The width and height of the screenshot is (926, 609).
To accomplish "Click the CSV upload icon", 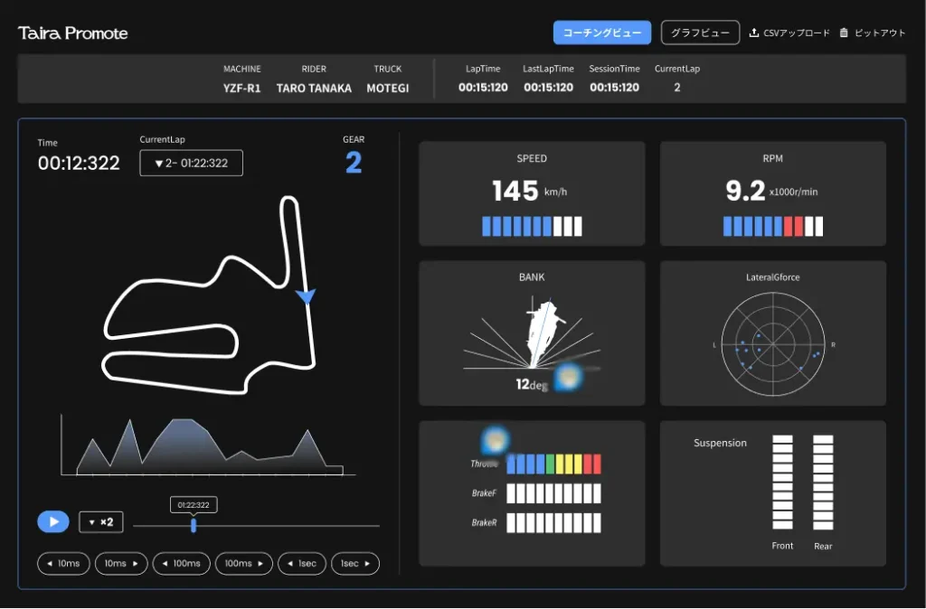I will (x=754, y=33).
